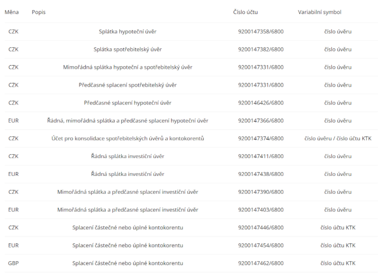The image size is (382, 273).
Task: Click the Číslo účtu column header
Action: click(245, 12)
